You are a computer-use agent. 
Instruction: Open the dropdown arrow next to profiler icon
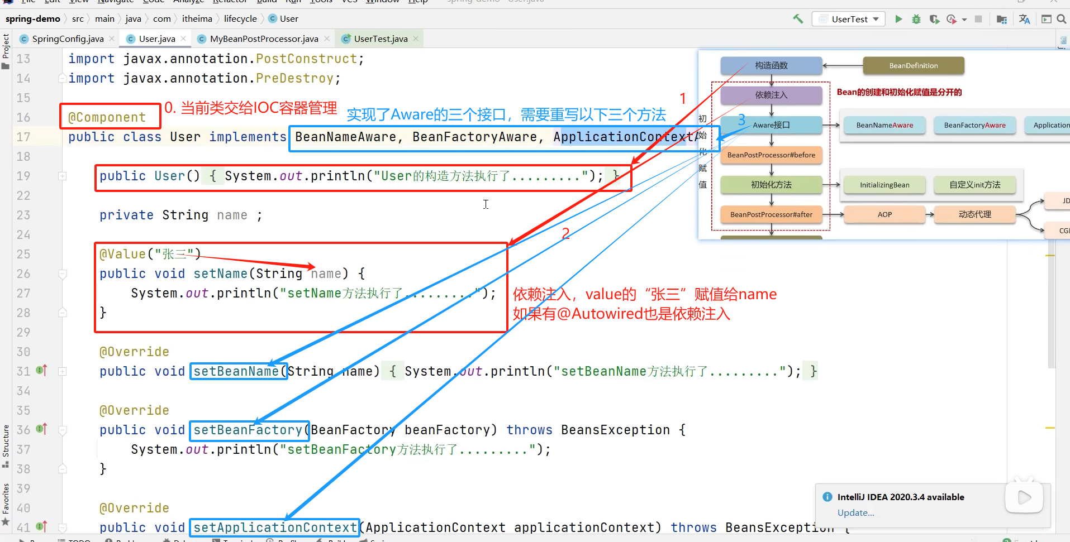pos(964,20)
